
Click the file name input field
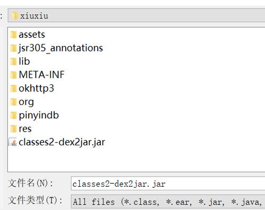(168, 183)
